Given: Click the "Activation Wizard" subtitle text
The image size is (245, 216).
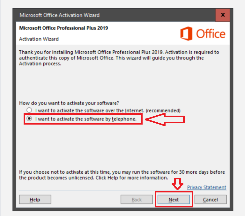Looking at the screenshot, I should click(x=39, y=39).
